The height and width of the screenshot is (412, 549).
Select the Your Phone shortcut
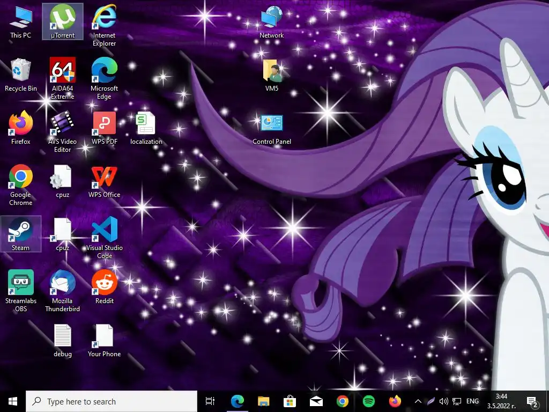coord(105,341)
